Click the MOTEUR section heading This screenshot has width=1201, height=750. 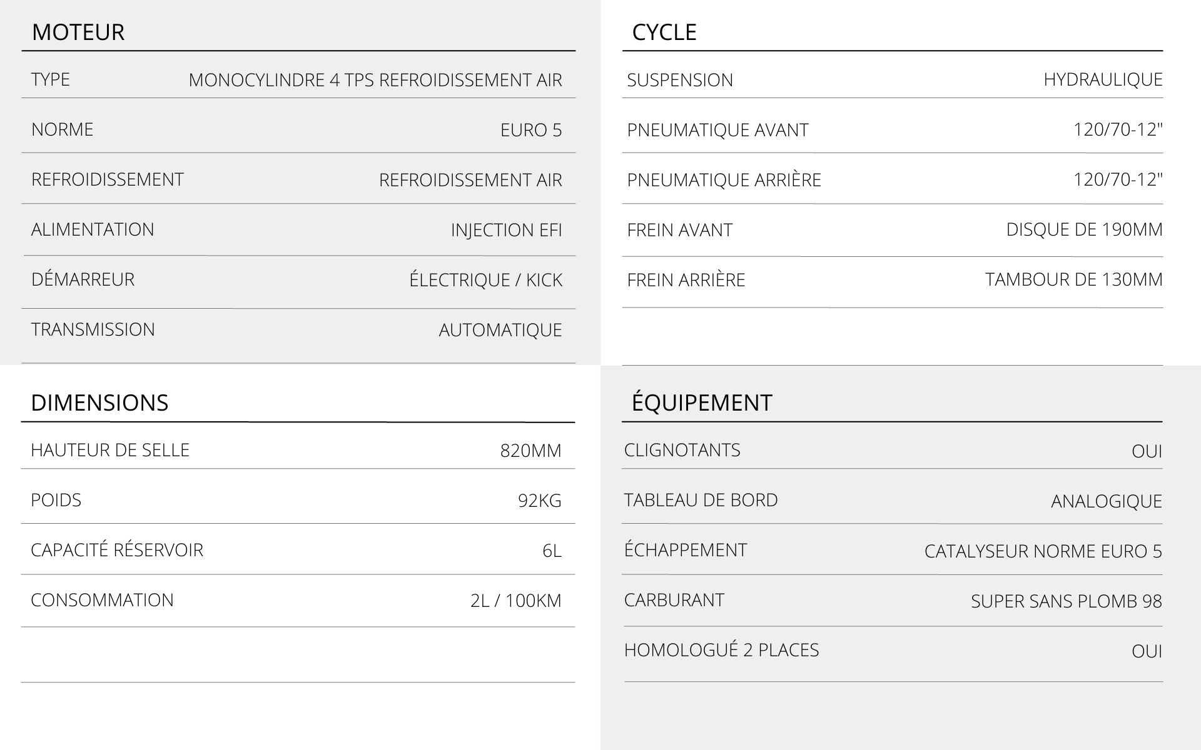78,32
